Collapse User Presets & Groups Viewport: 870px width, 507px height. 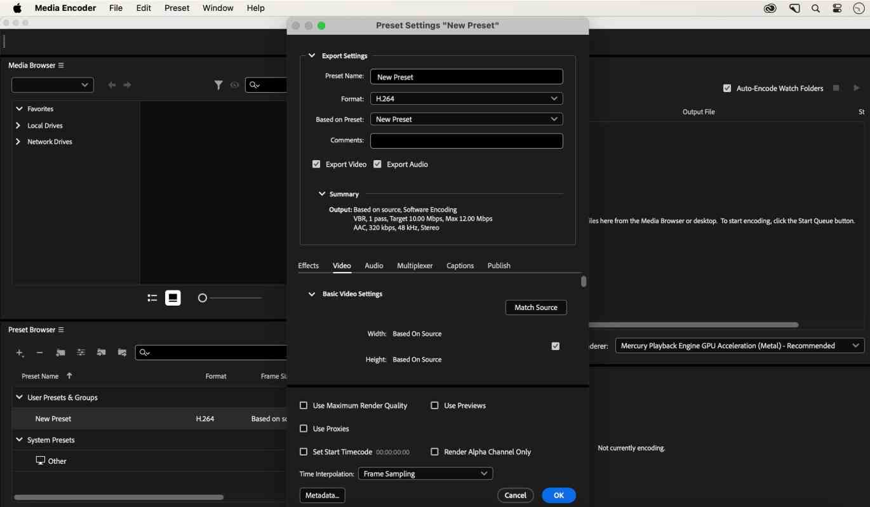[x=19, y=397]
